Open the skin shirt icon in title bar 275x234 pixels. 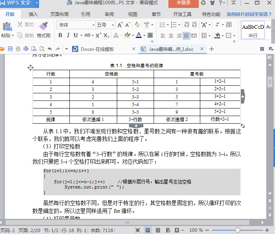212,3
